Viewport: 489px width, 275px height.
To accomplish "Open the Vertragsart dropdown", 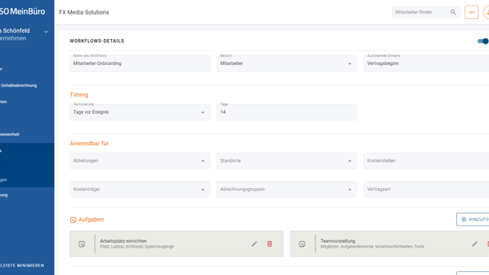I will coord(426,189).
